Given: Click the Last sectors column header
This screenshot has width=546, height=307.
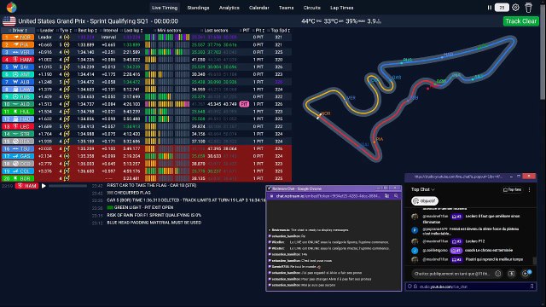Looking at the screenshot, I should tap(214, 31).
